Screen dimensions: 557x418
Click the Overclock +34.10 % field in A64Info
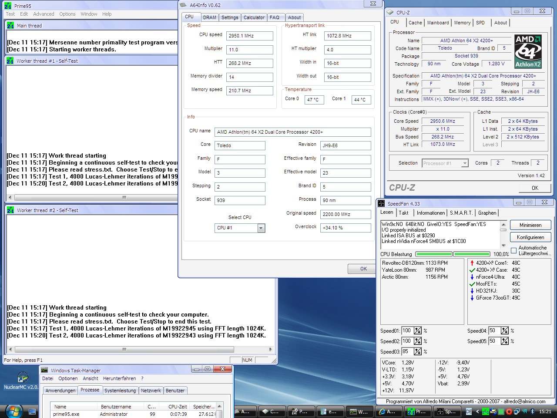pos(346,228)
